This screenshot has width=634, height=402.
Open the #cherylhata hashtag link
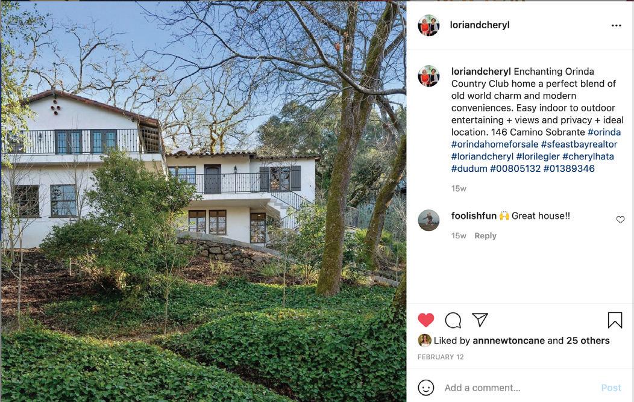click(588, 156)
